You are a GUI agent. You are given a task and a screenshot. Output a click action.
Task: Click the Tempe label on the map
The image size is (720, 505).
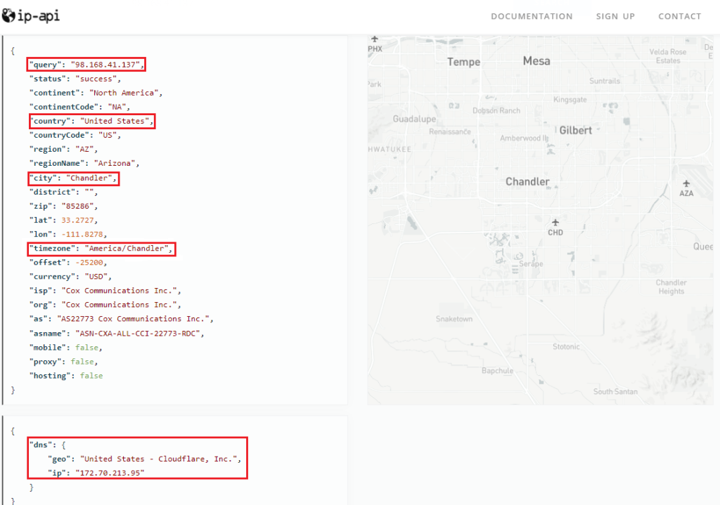(464, 62)
